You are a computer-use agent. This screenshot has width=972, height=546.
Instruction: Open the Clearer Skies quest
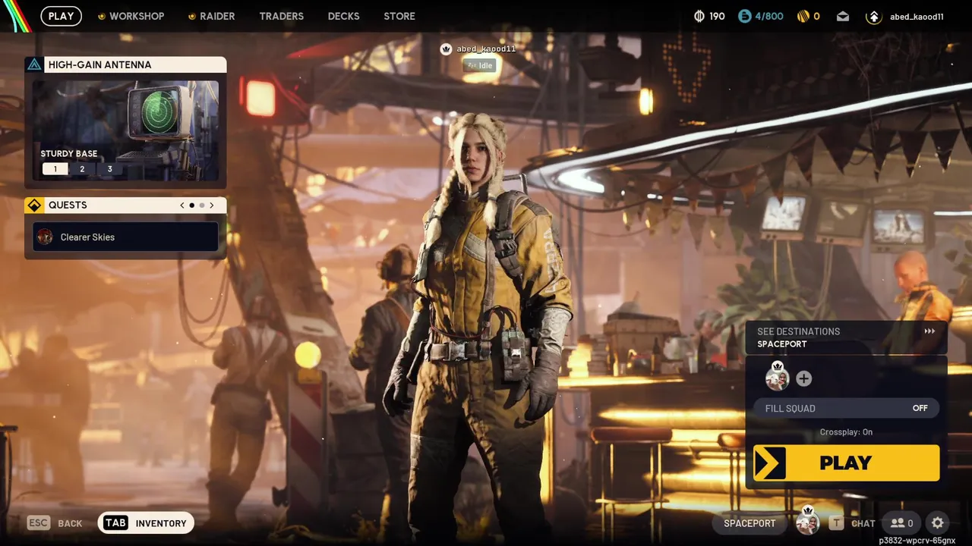[125, 237]
